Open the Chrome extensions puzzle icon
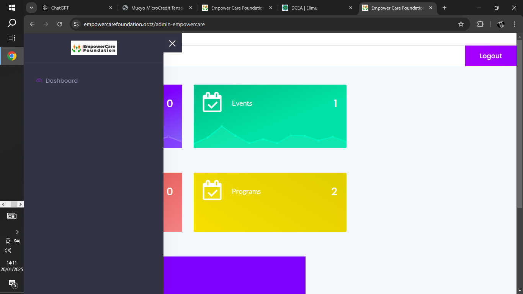 point(480,24)
